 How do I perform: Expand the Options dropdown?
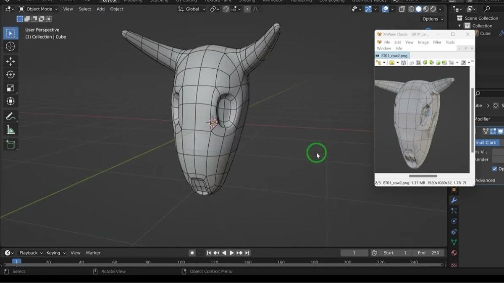point(433,19)
